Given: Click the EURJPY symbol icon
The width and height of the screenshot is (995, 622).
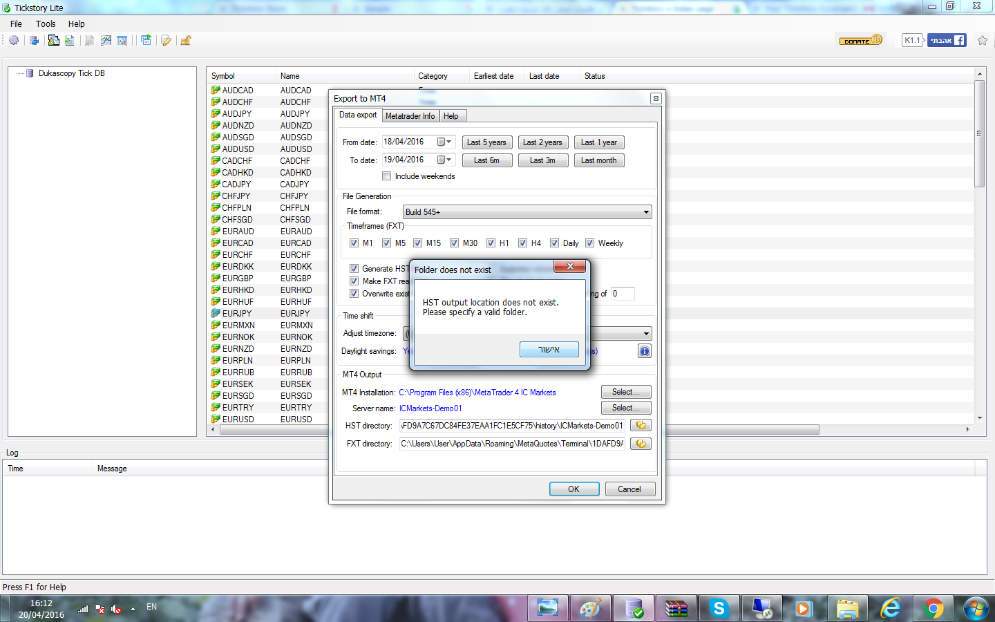Looking at the screenshot, I should click(x=216, y=313).
